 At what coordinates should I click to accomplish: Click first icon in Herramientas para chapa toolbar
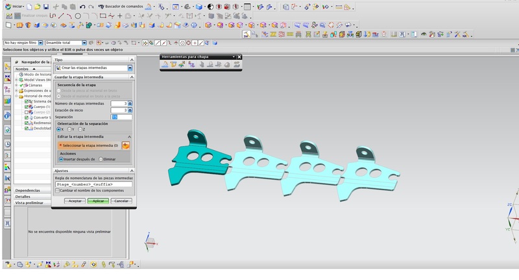tap(165, 65)
